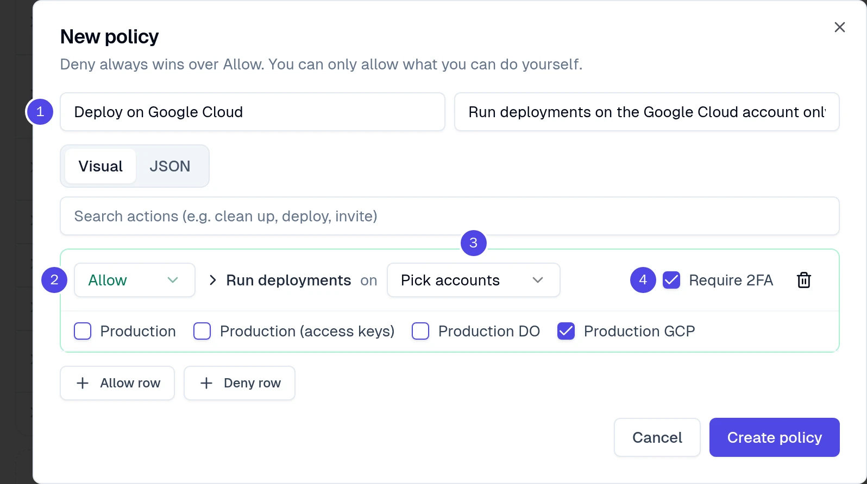
Task: Switch to the JSON tab
Action: (170, 166)
